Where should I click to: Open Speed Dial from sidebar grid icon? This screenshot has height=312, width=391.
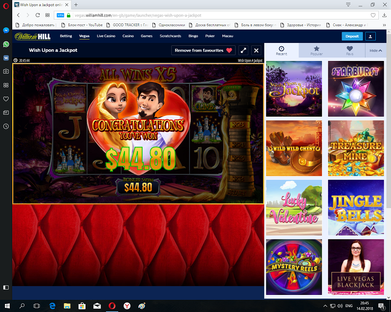(6, 85)
